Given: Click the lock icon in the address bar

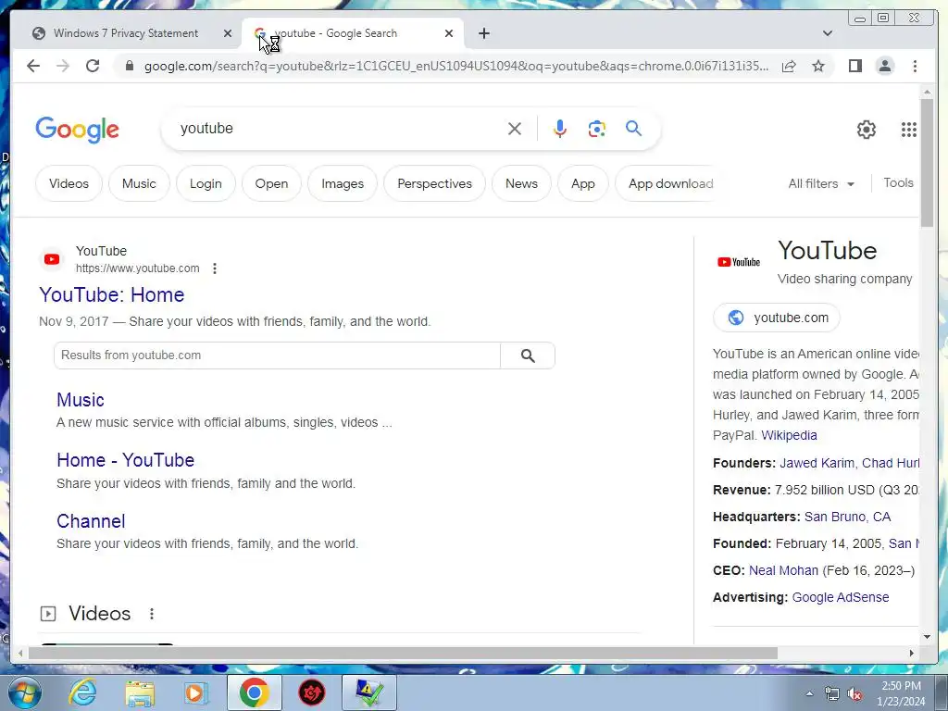Looking at the screenshot, I should click(x=129, y=66).
